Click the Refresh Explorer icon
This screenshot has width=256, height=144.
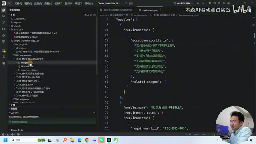pyautogui.click(x=91, y=15)
